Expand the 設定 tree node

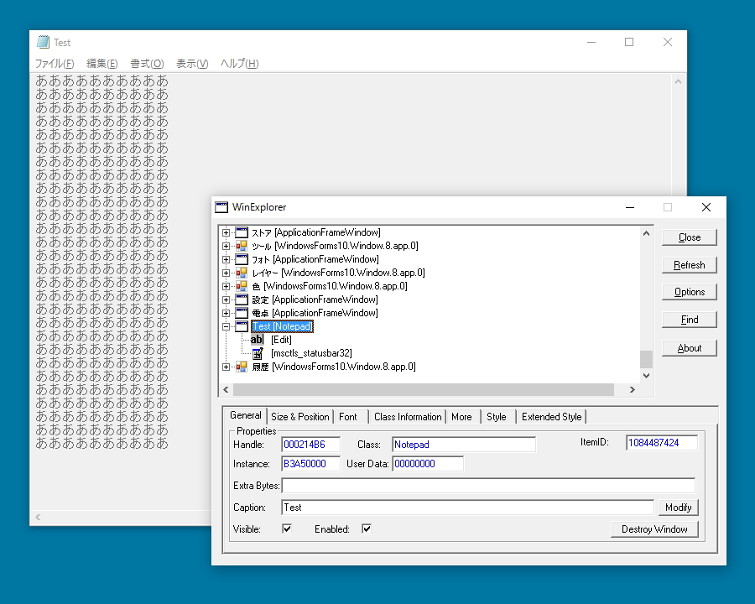click(x=226, y=299)
